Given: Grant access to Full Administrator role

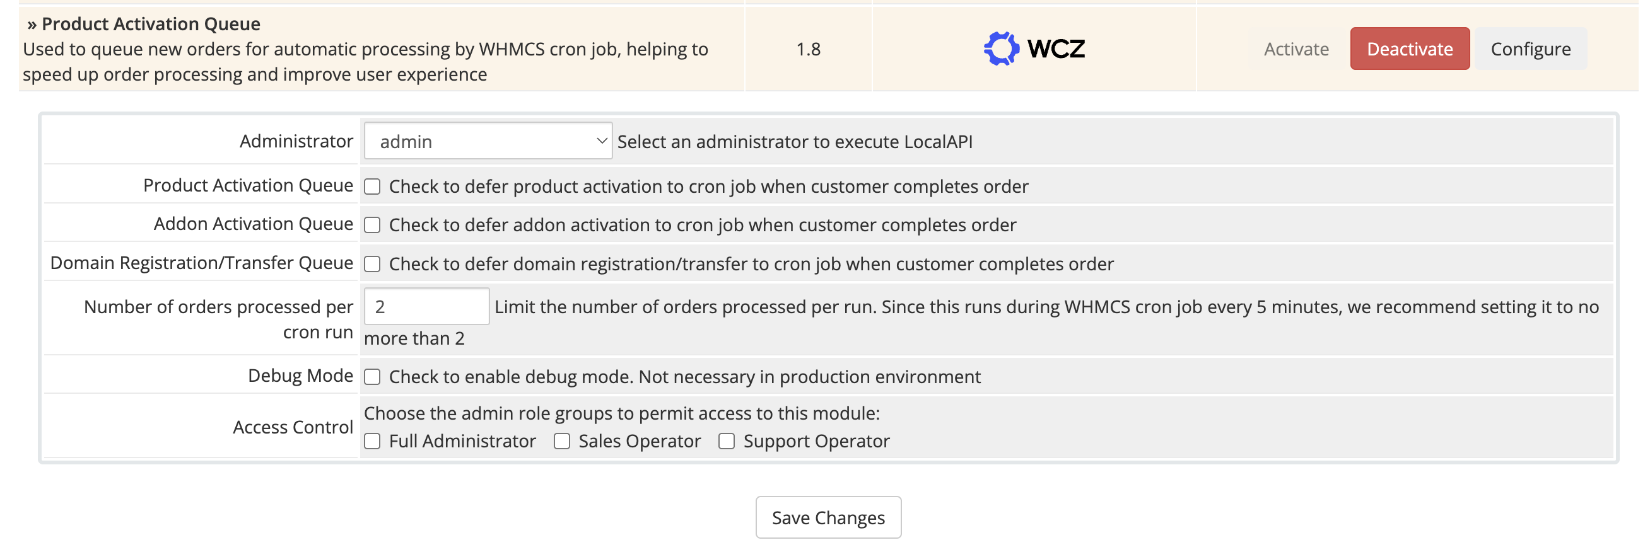Looking at the screenshot, I should pos(372,441).
